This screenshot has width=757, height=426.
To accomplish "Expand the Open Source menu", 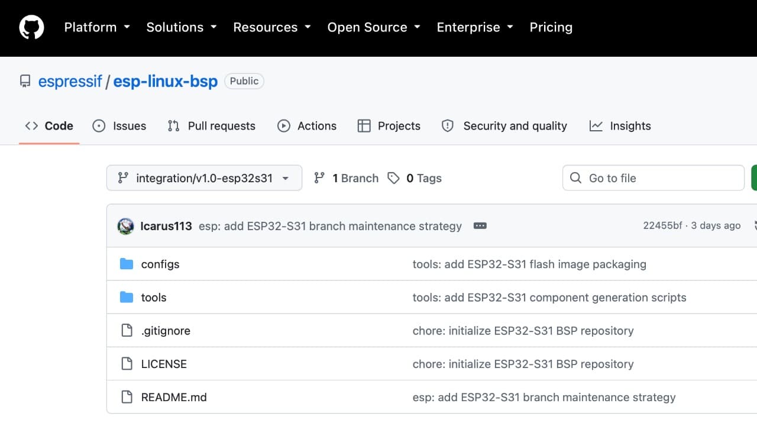I will [x=374, y=27].
